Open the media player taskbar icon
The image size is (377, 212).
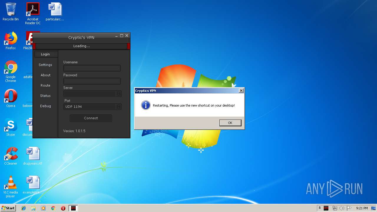click(43, 208)
